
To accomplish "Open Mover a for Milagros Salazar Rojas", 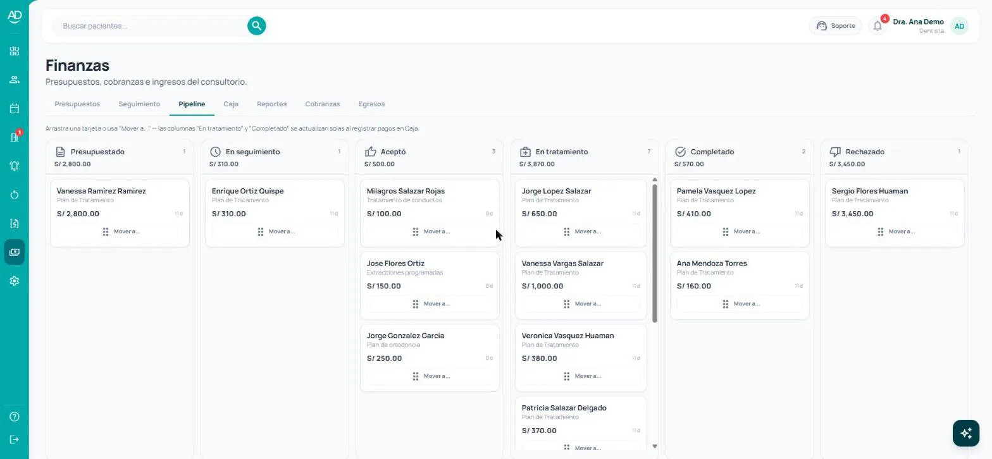I will coord(430,231).
